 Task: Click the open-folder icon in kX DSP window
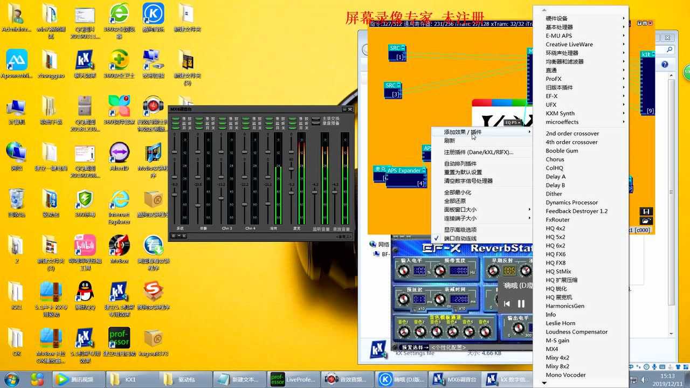coord(646,220)
